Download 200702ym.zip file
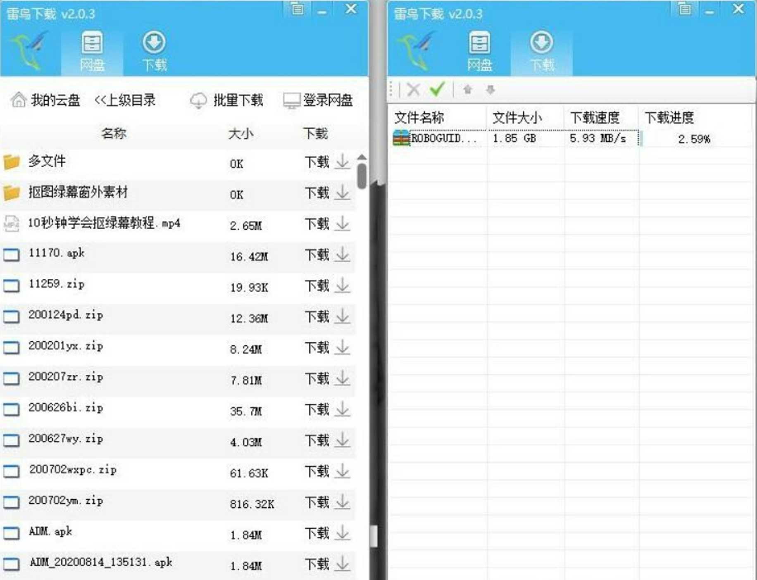This screenshot has width=757, height=580. (x=327, y=502)
